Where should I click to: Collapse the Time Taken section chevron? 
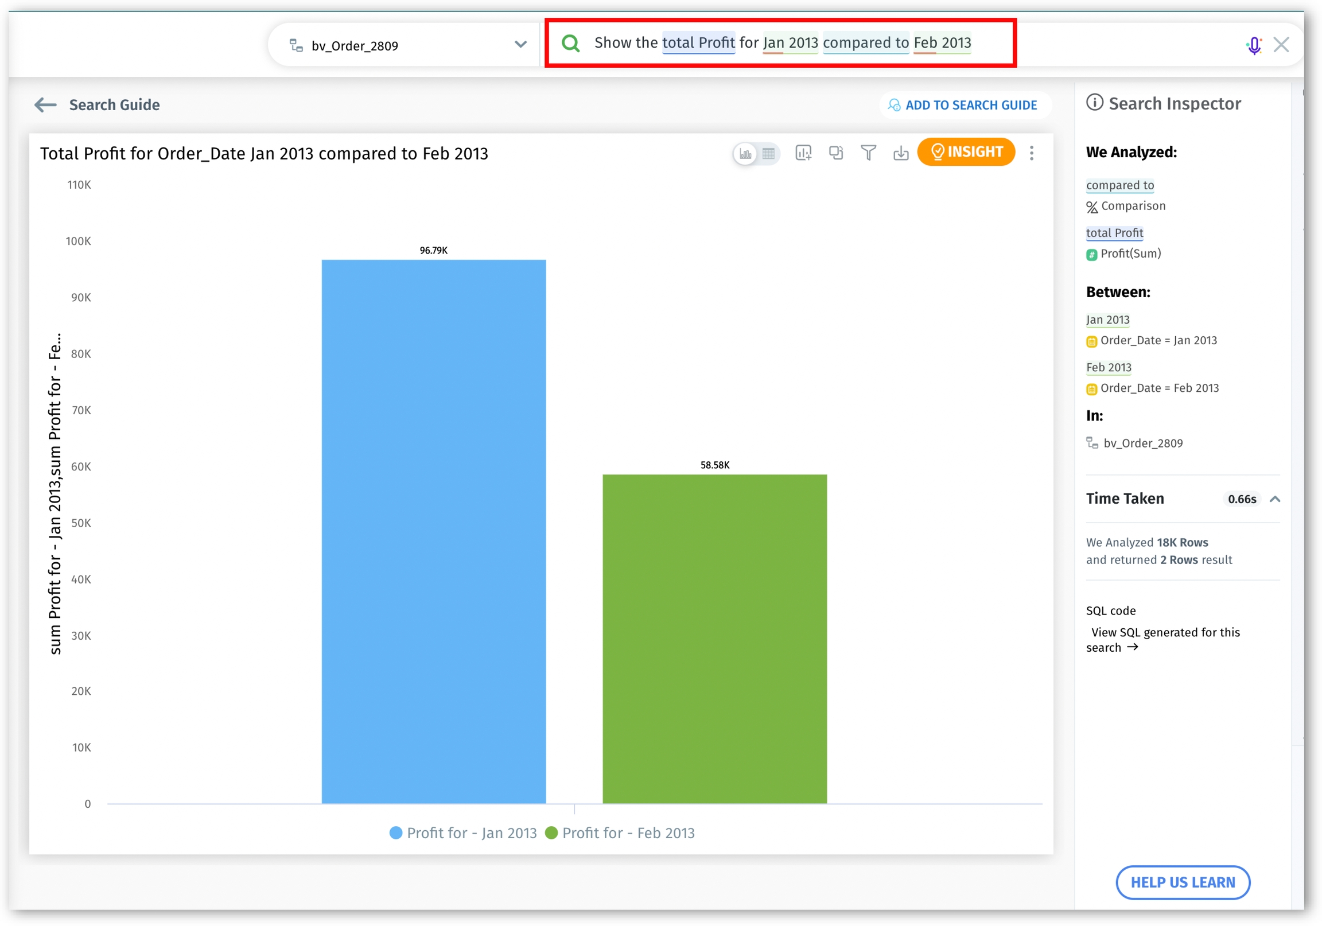1275,499
